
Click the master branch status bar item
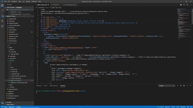[5, 107]
